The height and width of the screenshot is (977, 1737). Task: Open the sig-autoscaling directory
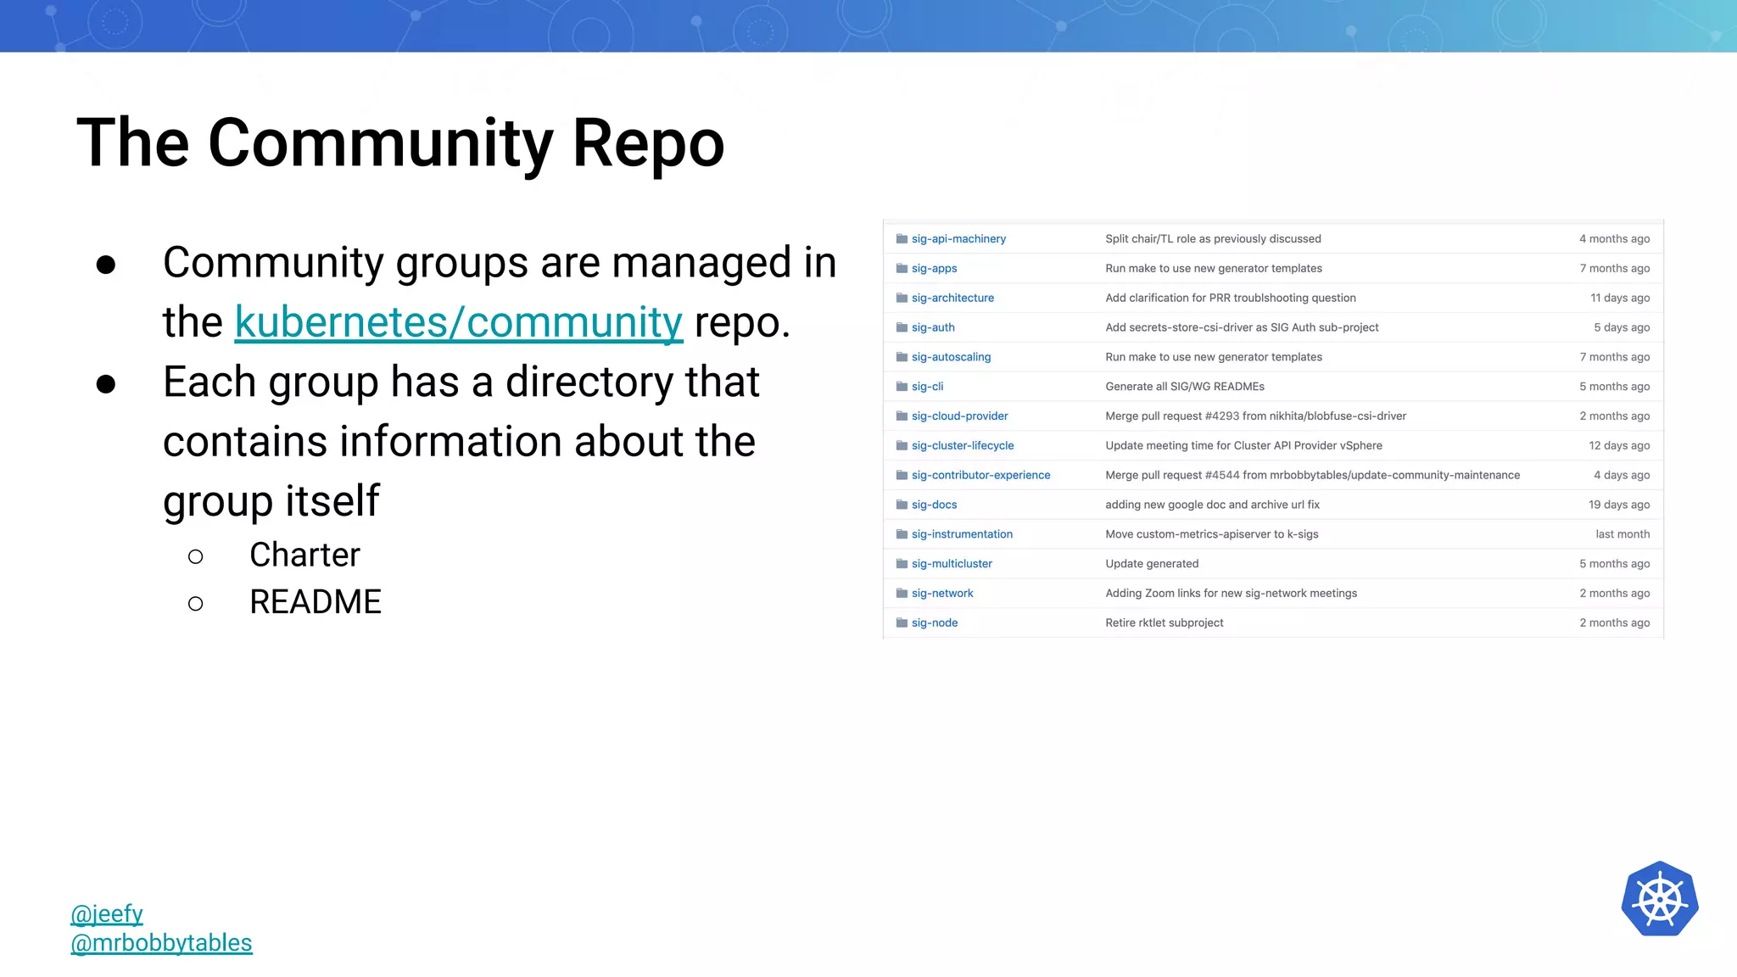point(951,357)
